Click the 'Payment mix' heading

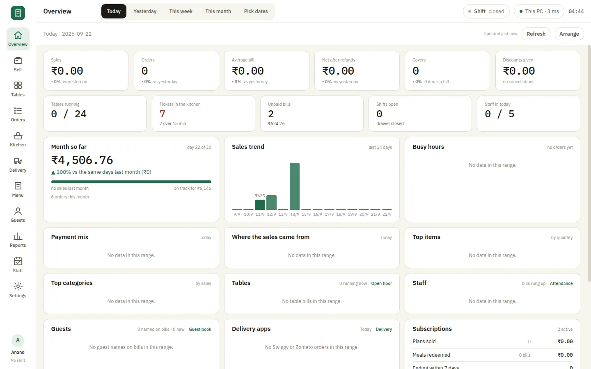point(70,237)
